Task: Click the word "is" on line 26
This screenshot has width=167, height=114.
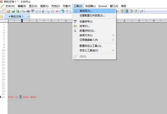Action: pos(17,97)
